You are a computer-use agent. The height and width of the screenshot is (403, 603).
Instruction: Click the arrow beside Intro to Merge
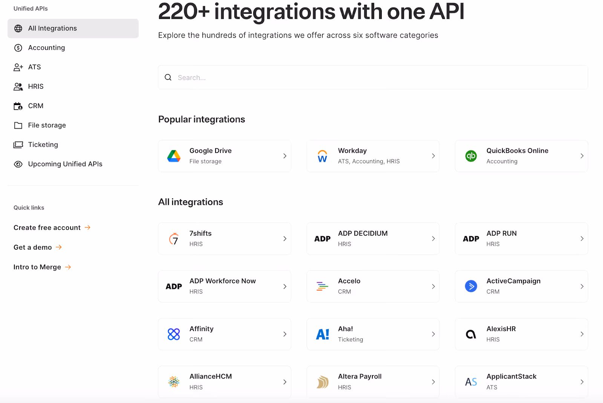[x=68, y=267]
